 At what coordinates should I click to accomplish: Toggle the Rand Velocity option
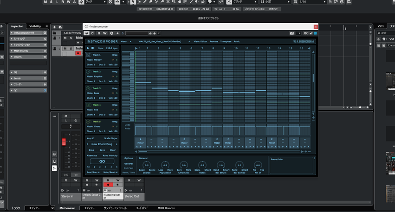tap(110, 155)
